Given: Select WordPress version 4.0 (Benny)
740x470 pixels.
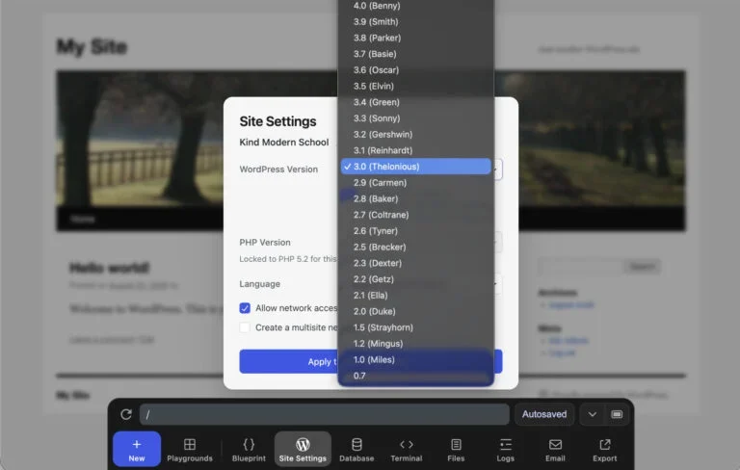Looking at the screenshot, I should [x=416, y=6].
